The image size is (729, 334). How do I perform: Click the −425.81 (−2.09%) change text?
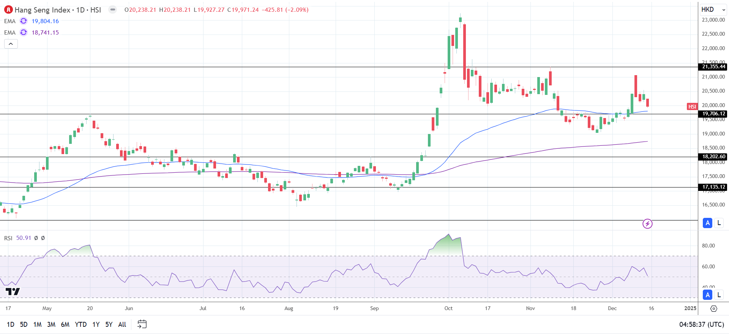coord(285,10)
